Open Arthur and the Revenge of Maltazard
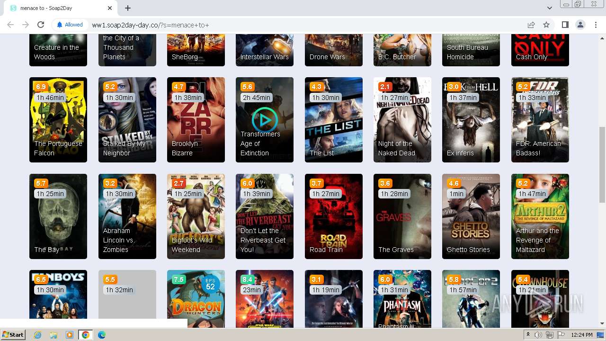 coord(540,216)
